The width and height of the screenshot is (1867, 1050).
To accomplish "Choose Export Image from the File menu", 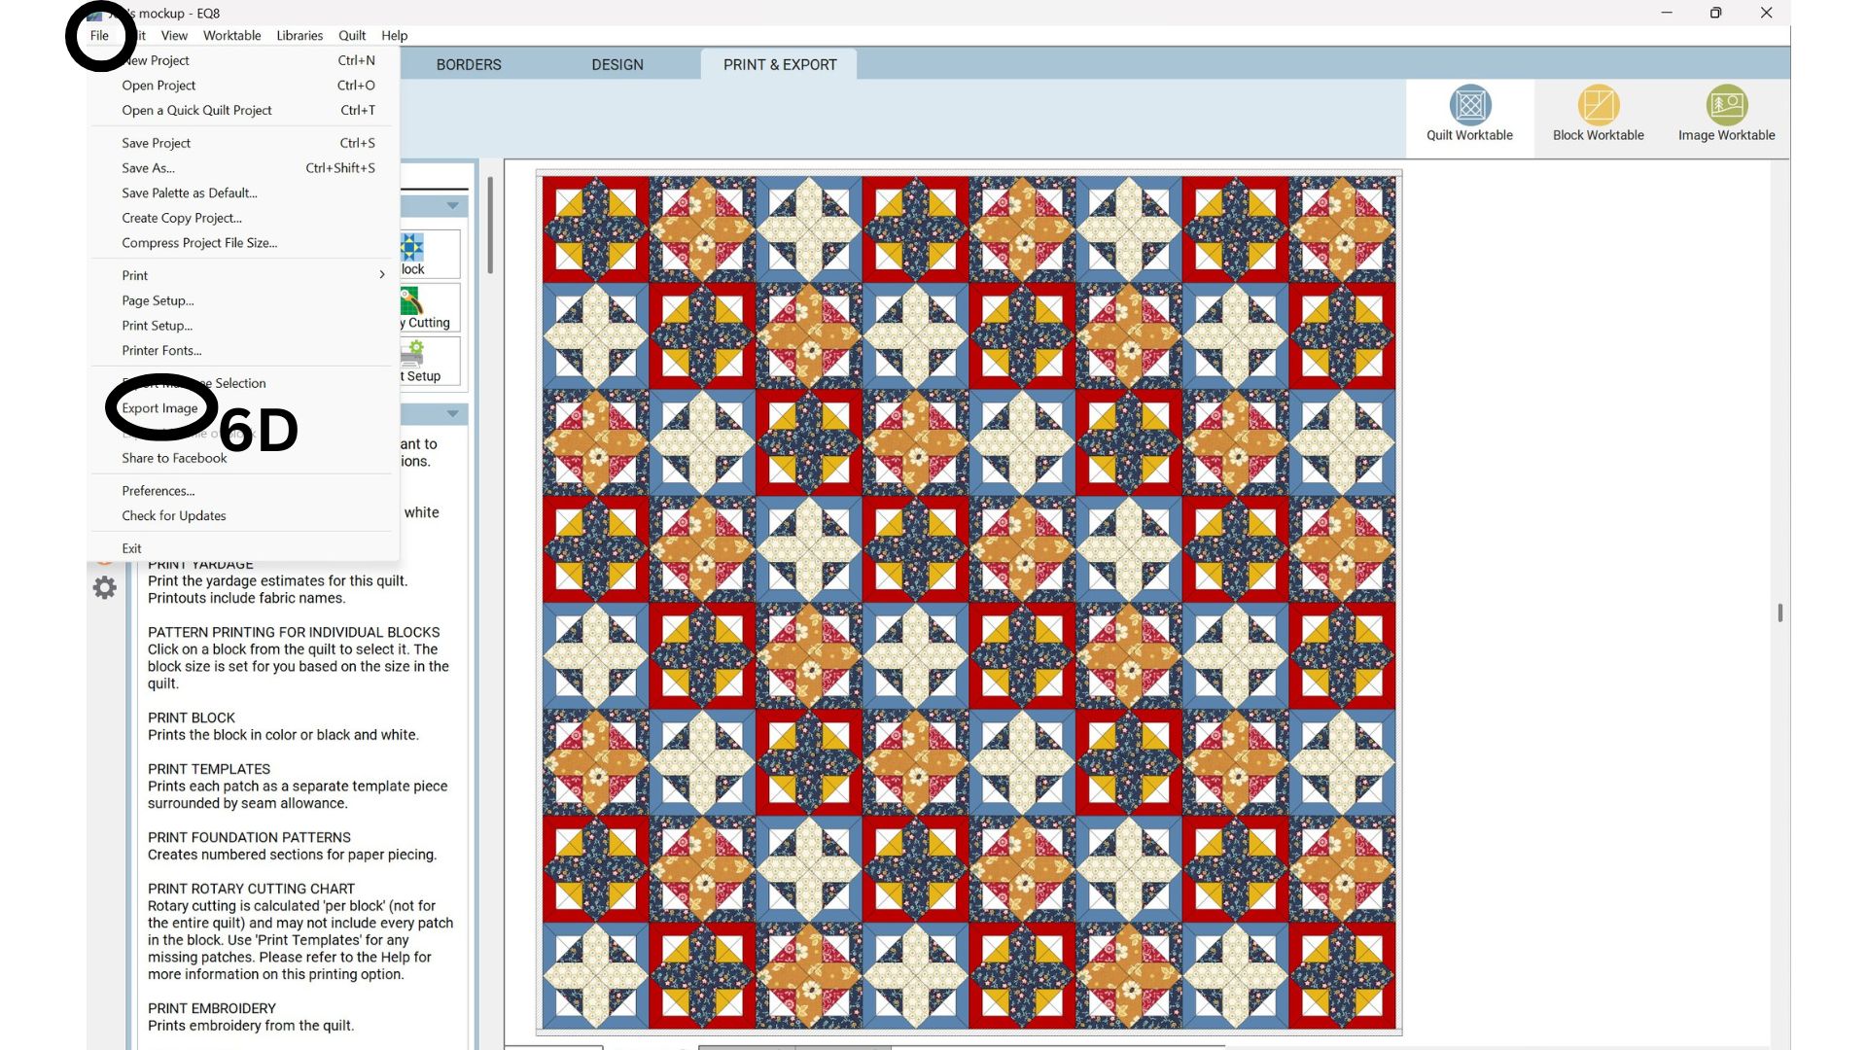I will point(159,408).
